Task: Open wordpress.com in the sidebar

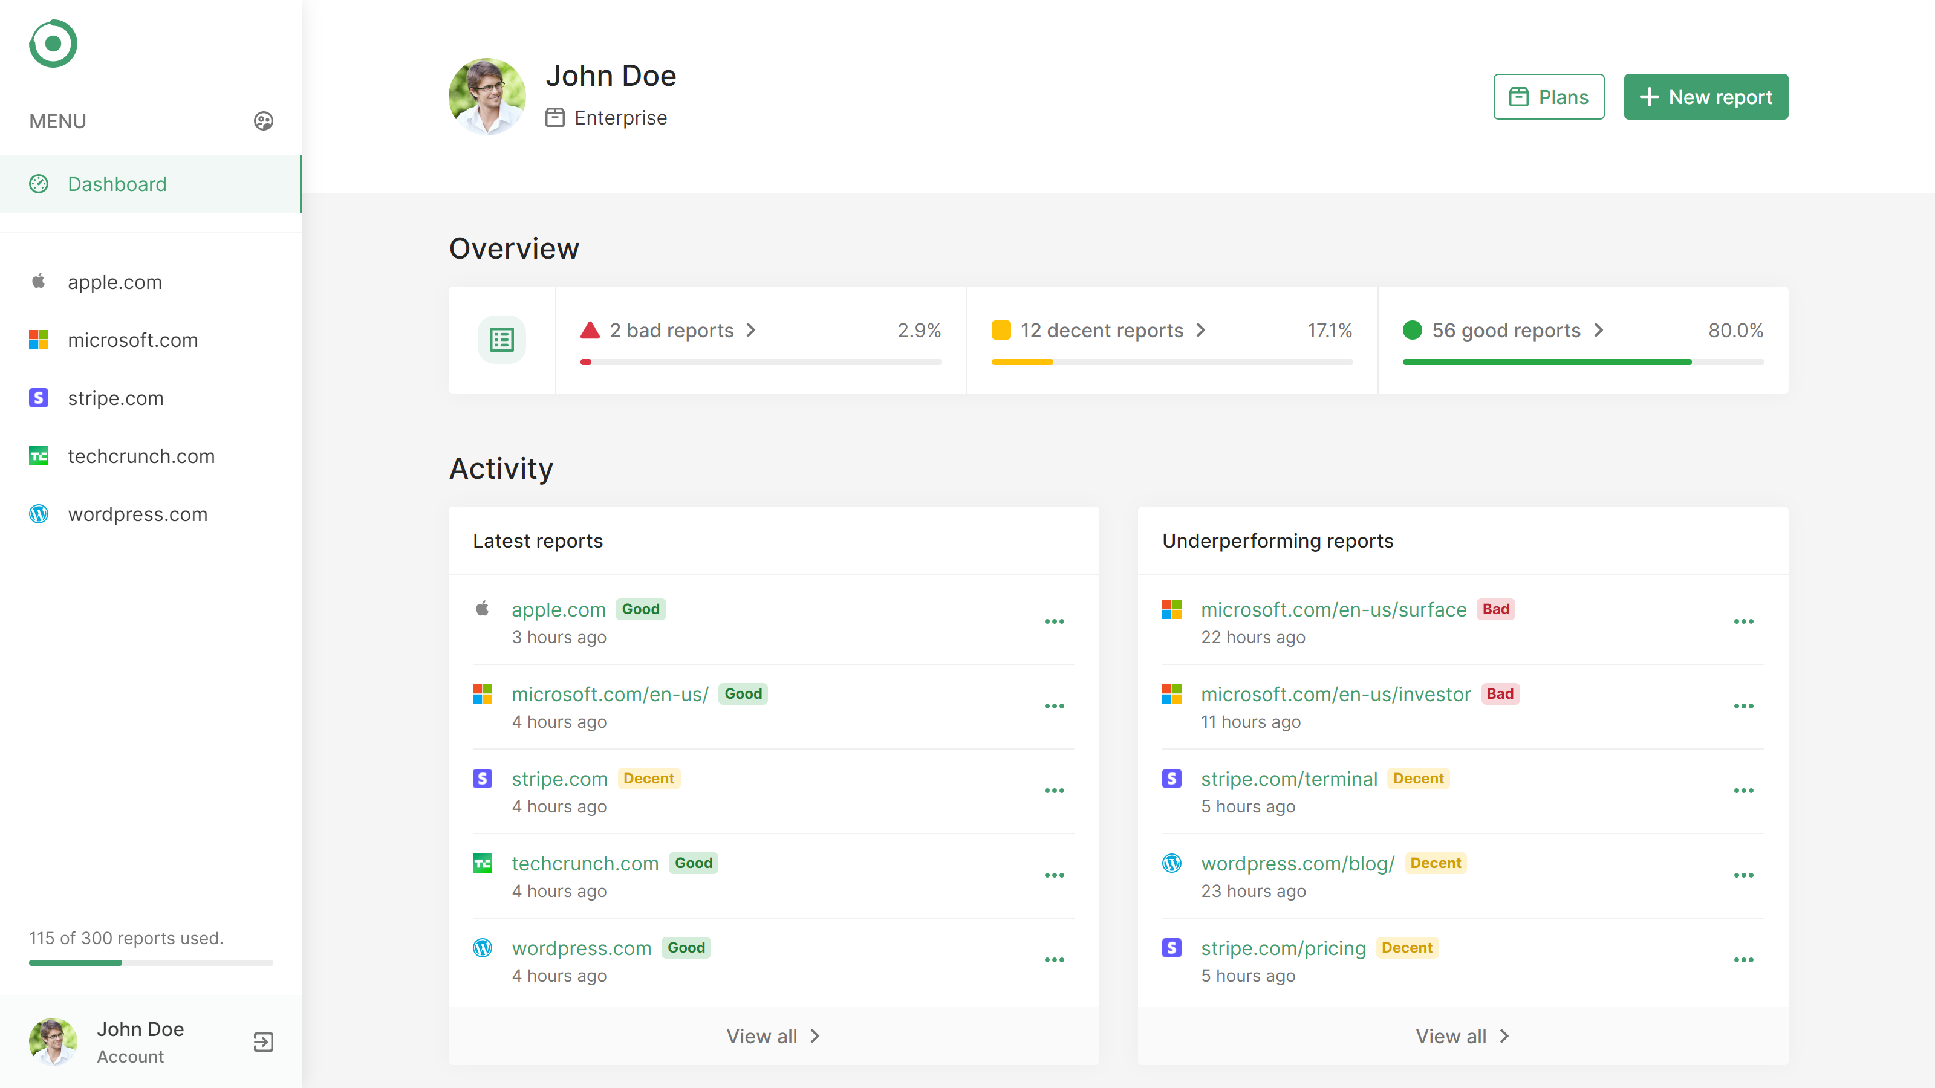Action: tap(150, 514)
